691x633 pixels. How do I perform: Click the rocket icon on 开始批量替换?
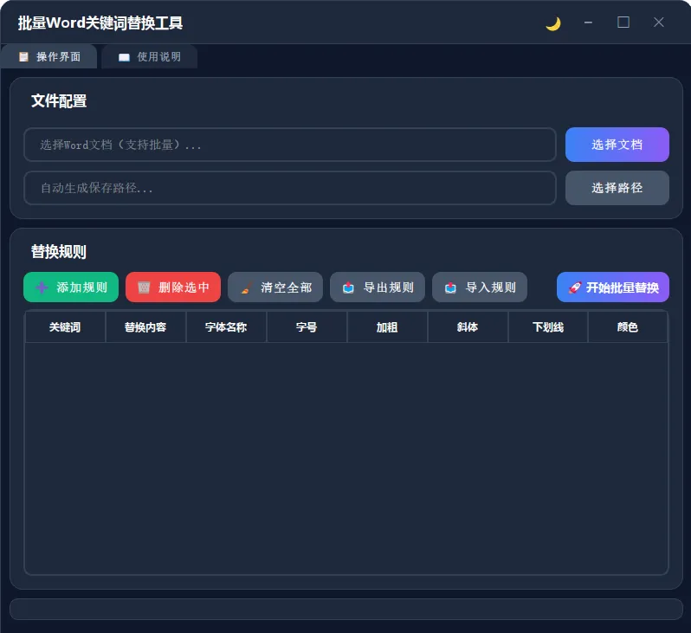click(x=575, y=287)
